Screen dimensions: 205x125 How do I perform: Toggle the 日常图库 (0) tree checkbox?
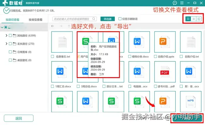(10, 52)
